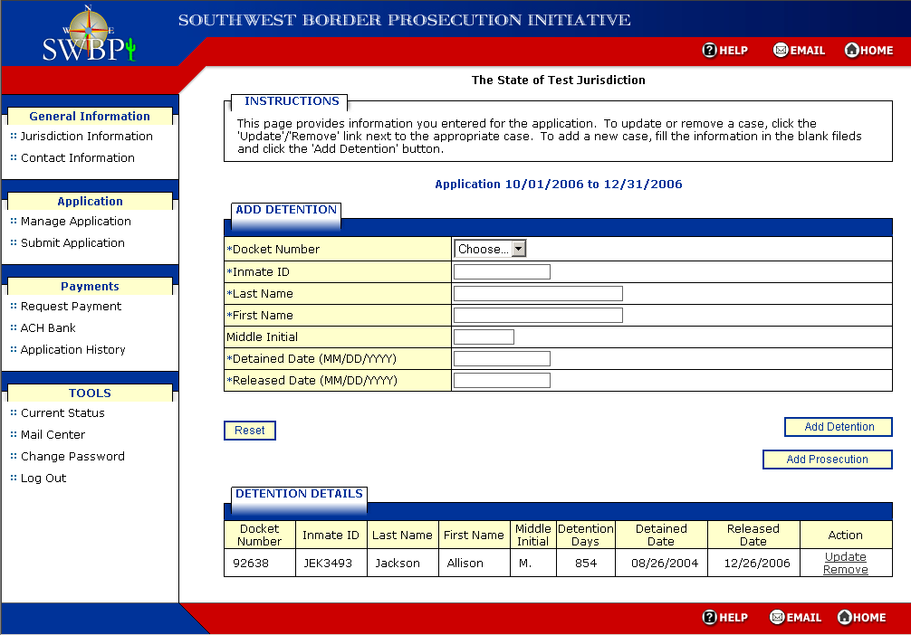Click into the Last Name field
The width and height of the screenshot is (911, 635).
point(538,293)
